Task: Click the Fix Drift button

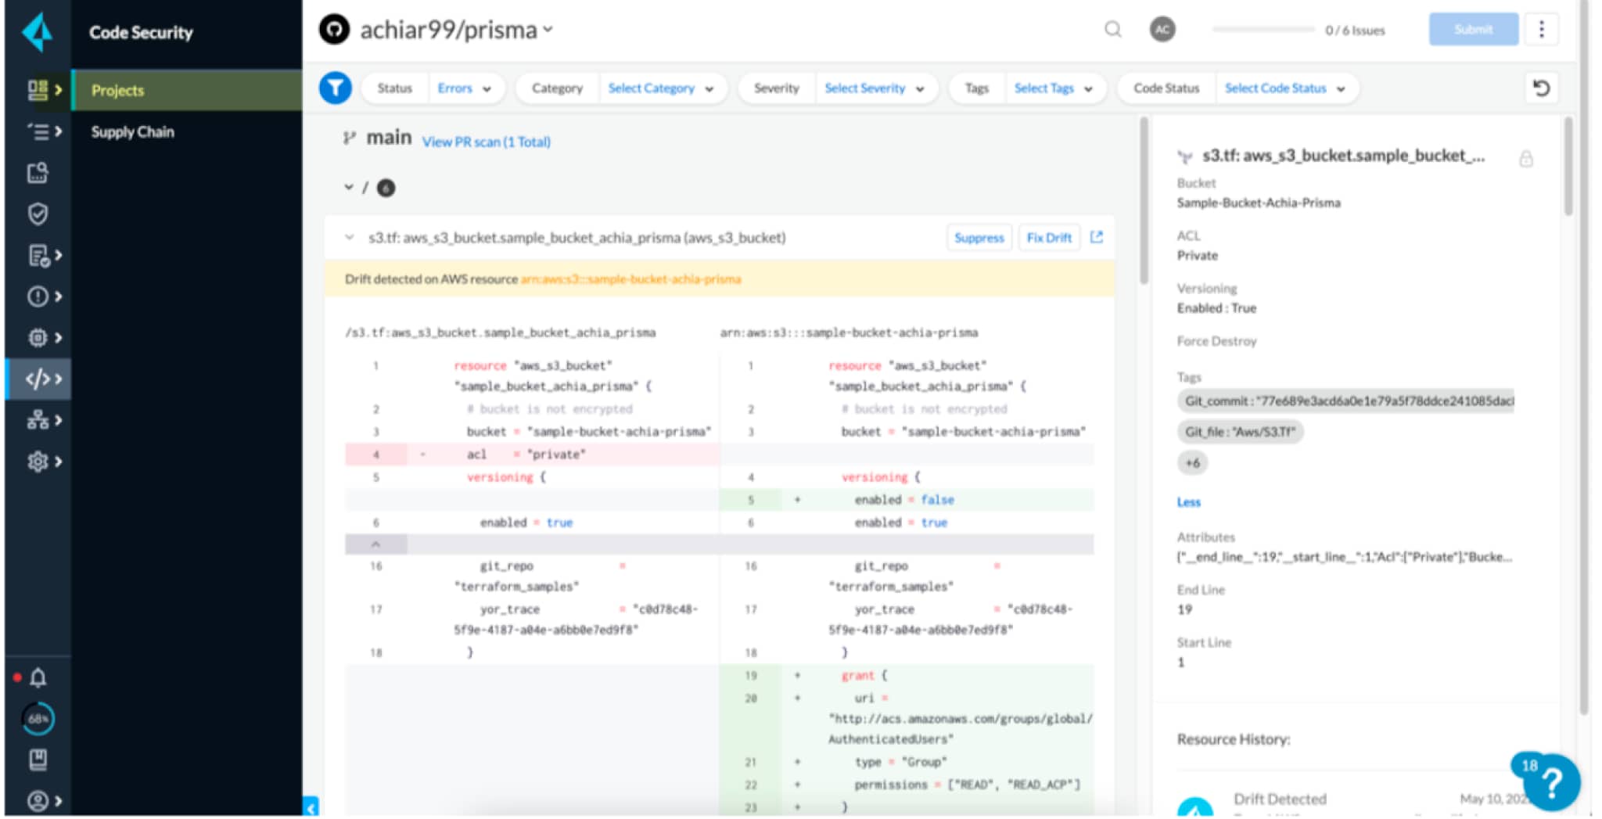Action: tap(1048, 237)
